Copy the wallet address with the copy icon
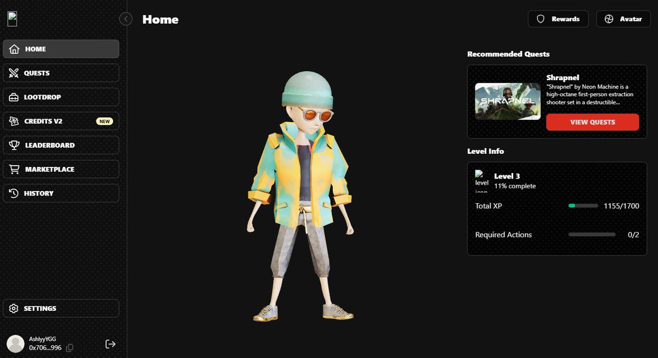Screen dimensions: 658x358 70,348
